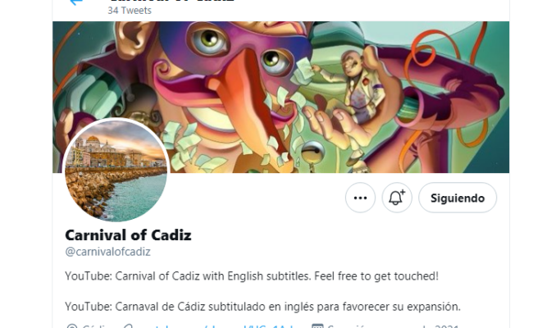Viewport: 533px width, 328px height.
Task: Click the chain link icon below bio
Action: (x=129, y=326)
